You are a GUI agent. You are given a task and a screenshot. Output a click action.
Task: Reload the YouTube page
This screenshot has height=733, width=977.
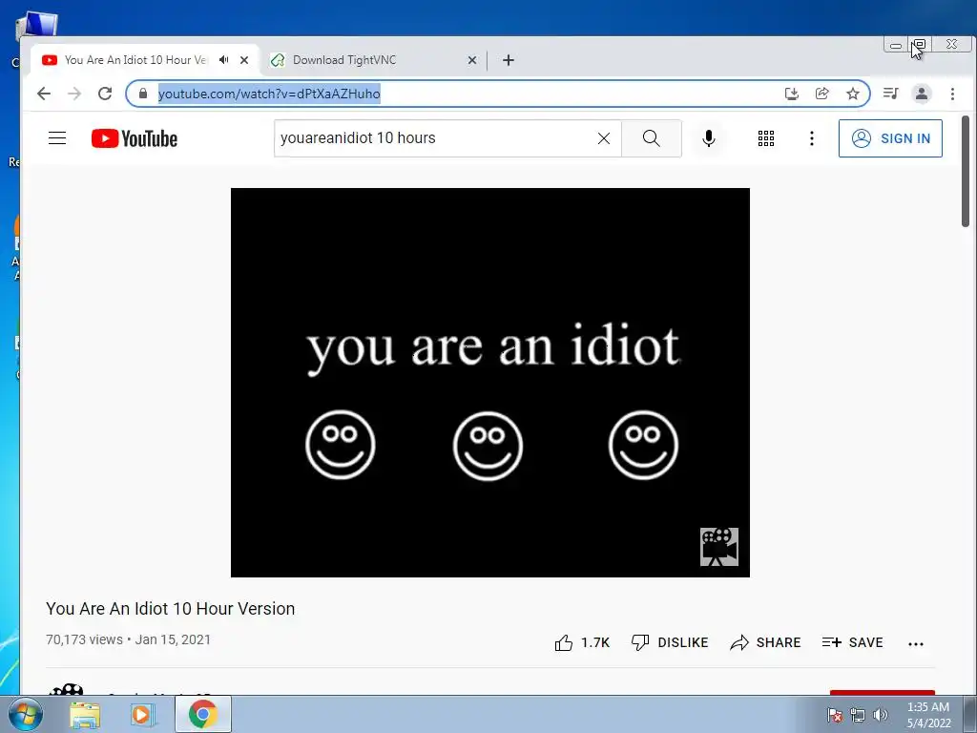coord(105,94)
